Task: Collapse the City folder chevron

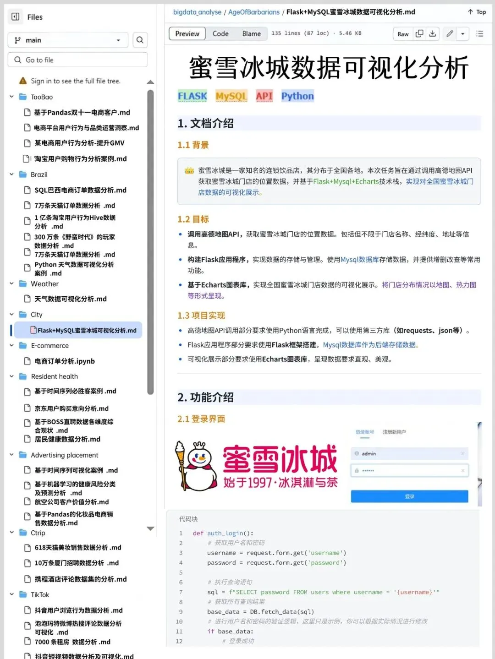Action: click(12, 315)
